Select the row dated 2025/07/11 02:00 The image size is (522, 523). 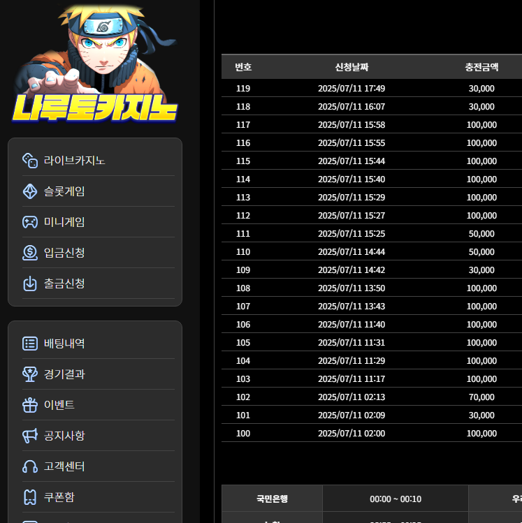351,434
